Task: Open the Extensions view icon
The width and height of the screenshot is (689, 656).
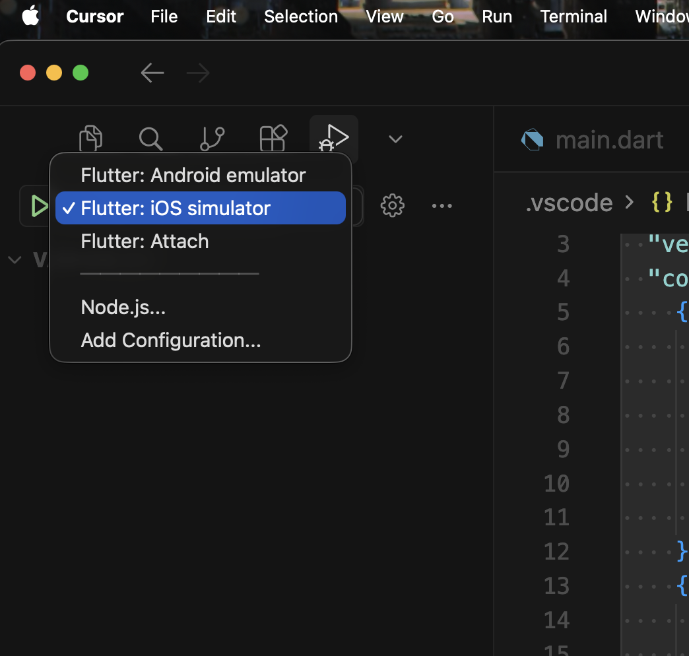Action: click(x=273, y=138)
